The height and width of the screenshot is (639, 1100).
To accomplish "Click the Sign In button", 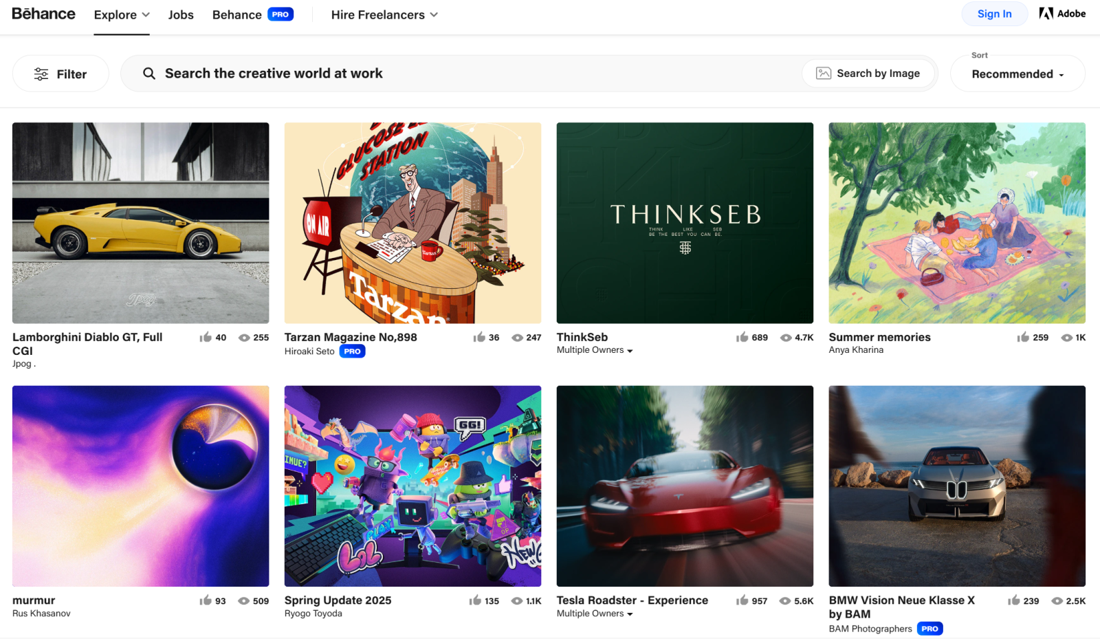I will (x=994, y=14).
